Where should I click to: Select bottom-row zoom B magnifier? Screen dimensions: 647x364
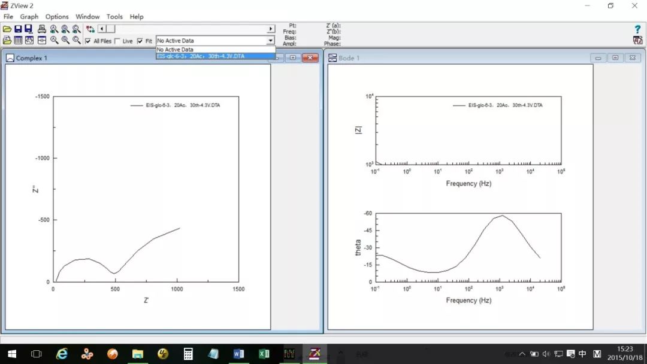pyautogui.click(x=65, y=40)
